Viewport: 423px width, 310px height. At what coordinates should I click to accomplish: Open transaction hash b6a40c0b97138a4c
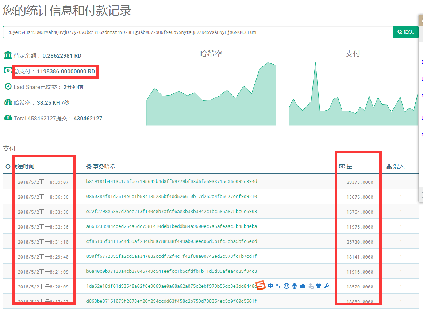point(172,271)
